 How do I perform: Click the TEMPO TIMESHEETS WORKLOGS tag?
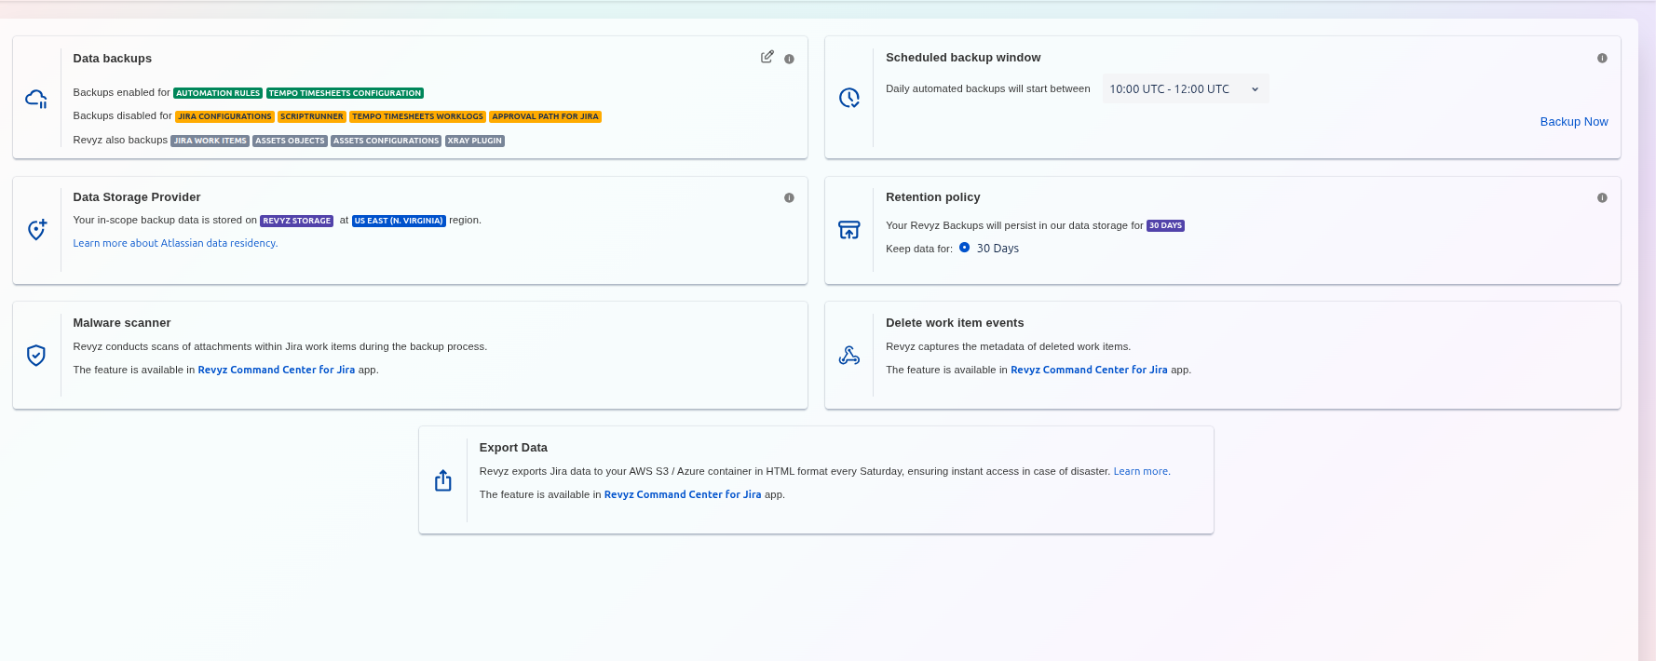point(418,116)
